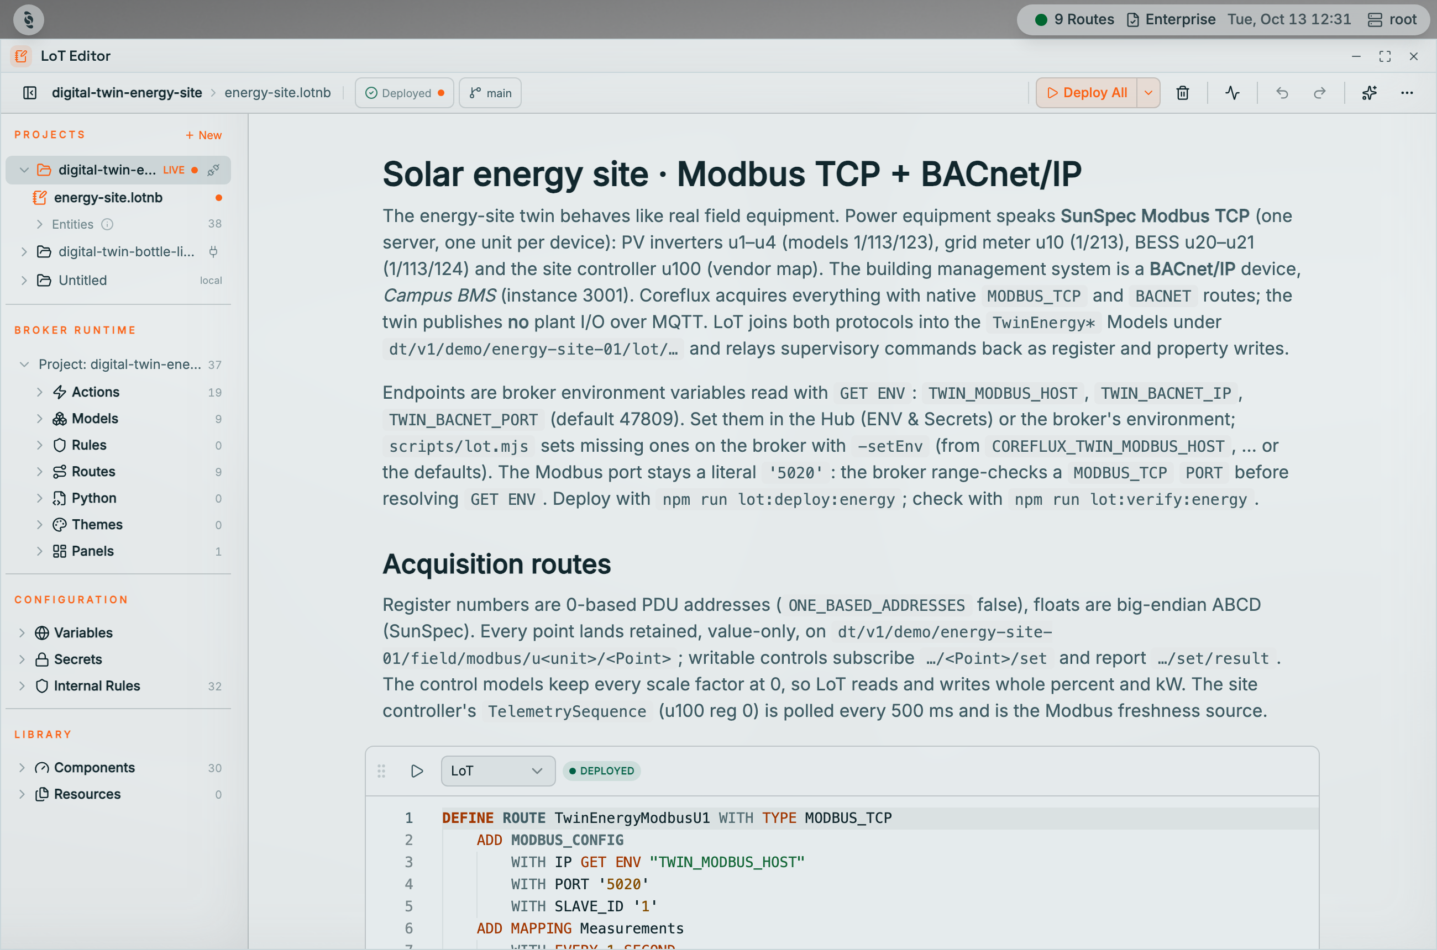This screenshot has height=950, width=1437.
Task: Expand the Actions tree group
Action: 39,392
